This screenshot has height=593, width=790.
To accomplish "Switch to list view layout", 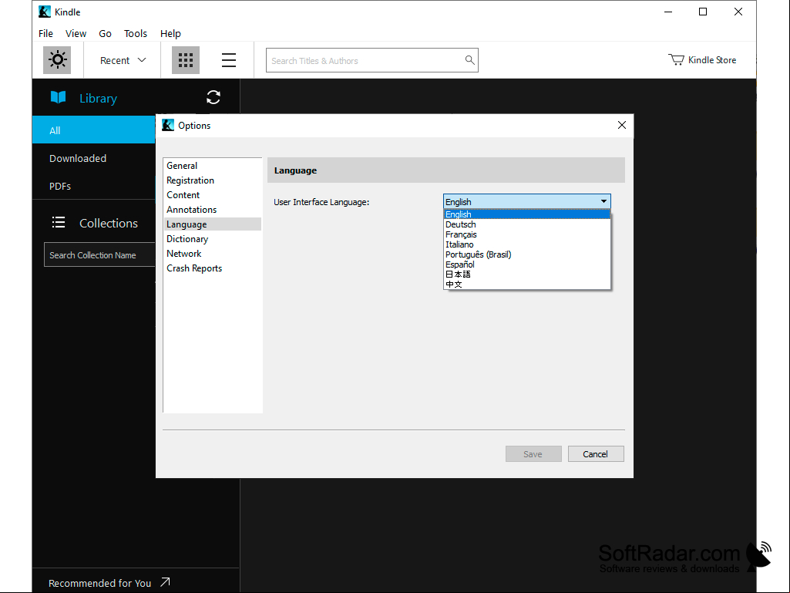I will pos(229,60).
